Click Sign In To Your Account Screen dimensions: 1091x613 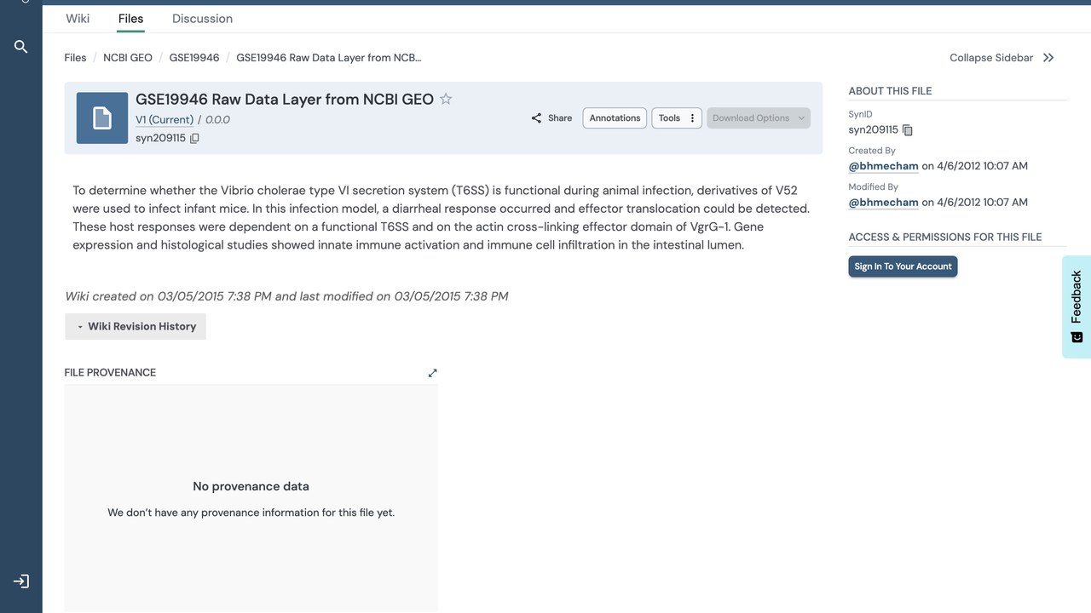tap(903, 266)
